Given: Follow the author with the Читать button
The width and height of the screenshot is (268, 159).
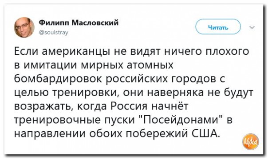Looking at the screenshot, I should click(x=218, y=26).
